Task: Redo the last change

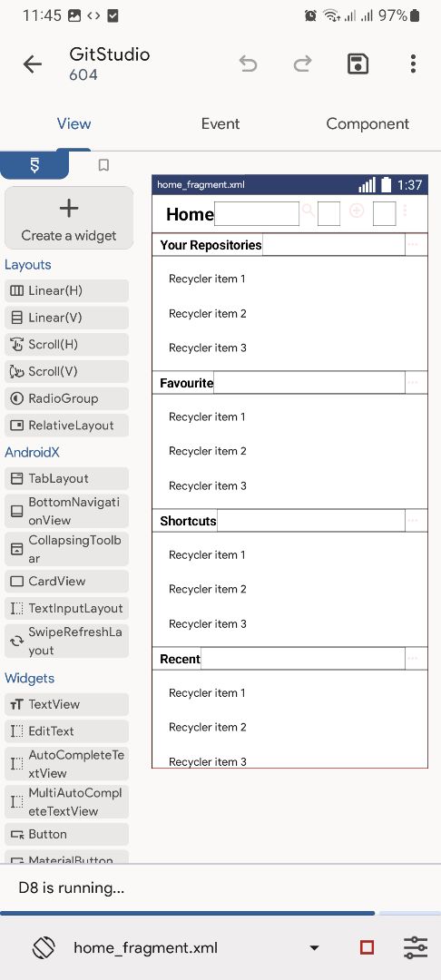Action: 303,64
